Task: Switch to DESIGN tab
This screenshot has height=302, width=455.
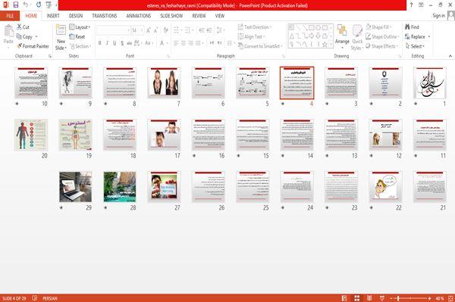Action: click(76, 16)
